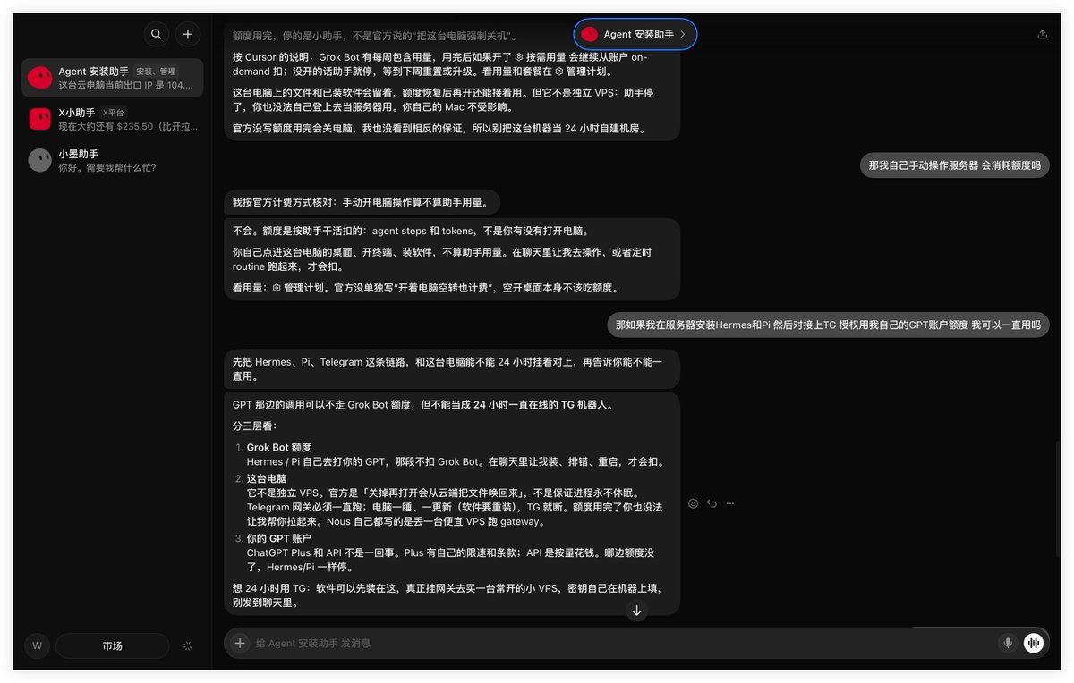Screen dimensions: 1074x683
Task: Click the bubble starting 先把 Hermes、Pi、Telegram
Action: pos(452,369)
